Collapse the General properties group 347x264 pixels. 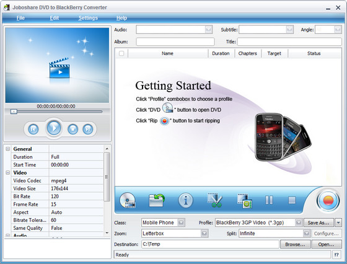click(x=7, y=149)
